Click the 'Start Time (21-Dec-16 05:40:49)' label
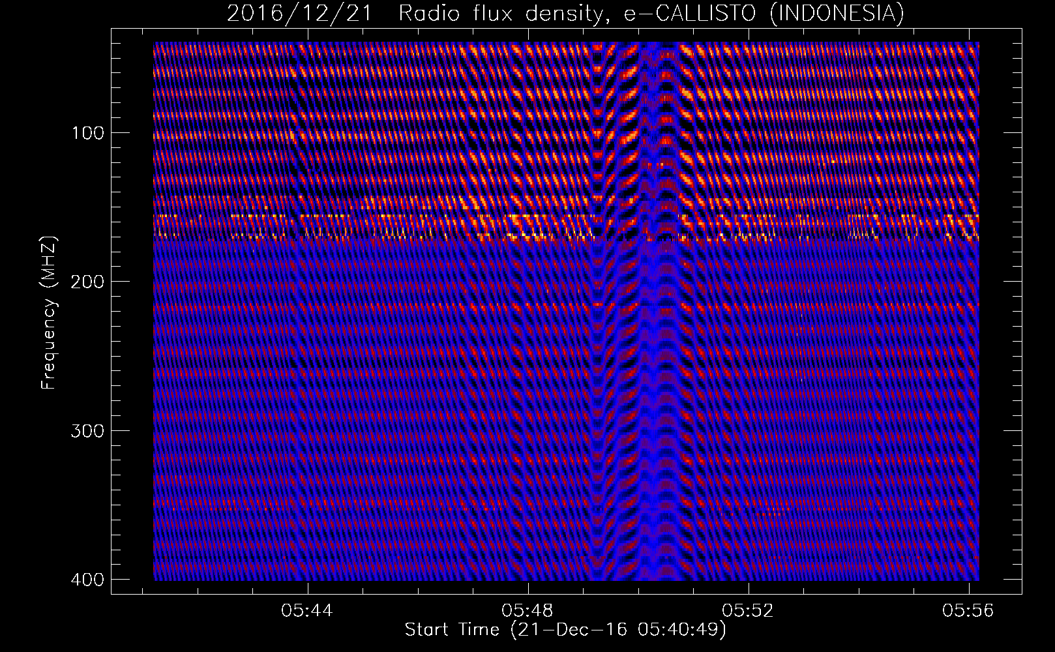 pyautogui.click(x=565, y=630)
